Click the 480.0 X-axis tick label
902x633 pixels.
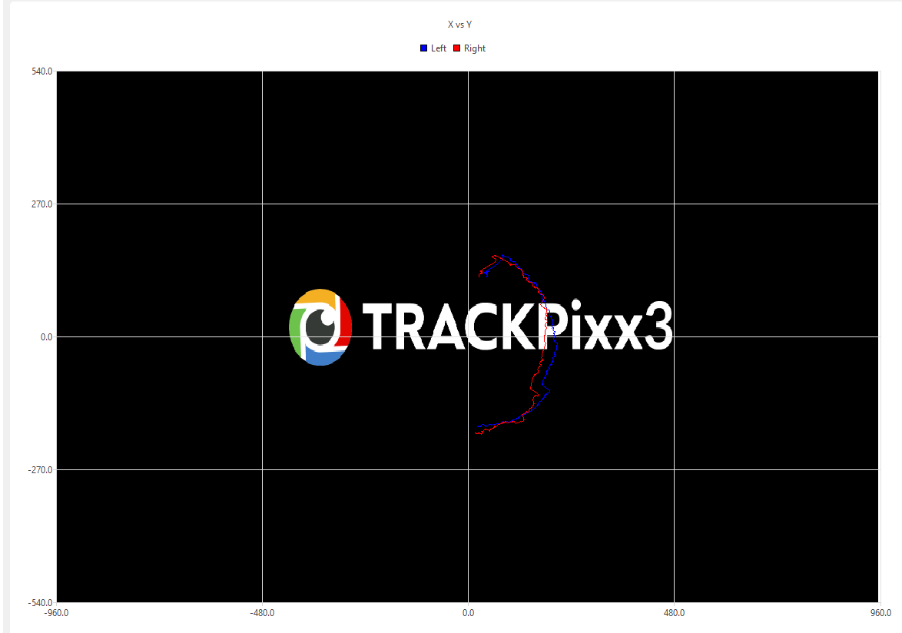point(674,614)
